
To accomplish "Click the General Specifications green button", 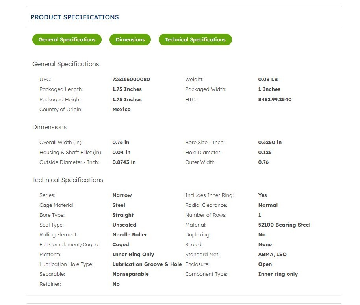I will [67, 39].
